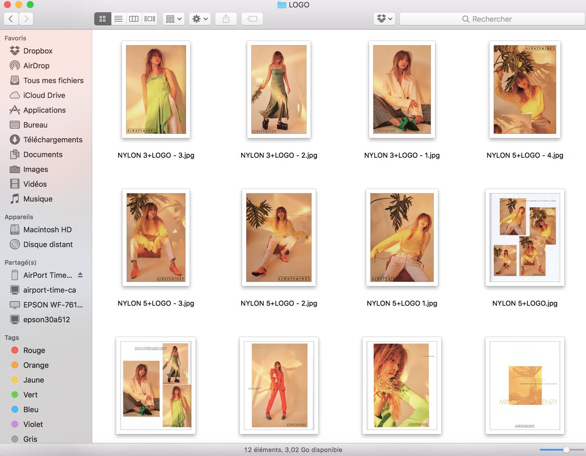This screenshot has height=456, width=586.
Task: Click the file name NYLON 5+LOGO.jpg
Action: [x=525, y=303]
